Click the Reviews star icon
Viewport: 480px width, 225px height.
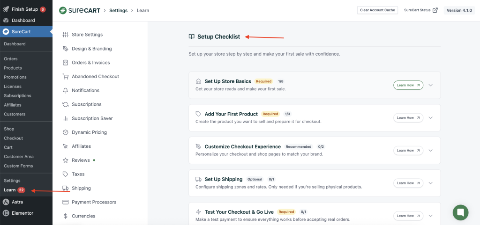coord(65,160)
